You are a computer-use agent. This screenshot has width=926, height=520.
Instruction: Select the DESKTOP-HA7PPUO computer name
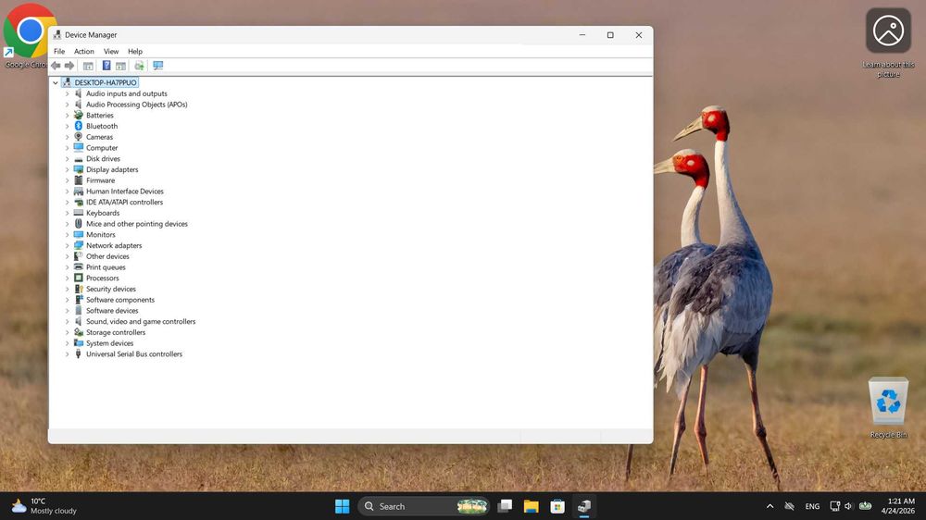click(x=106, y=82)
